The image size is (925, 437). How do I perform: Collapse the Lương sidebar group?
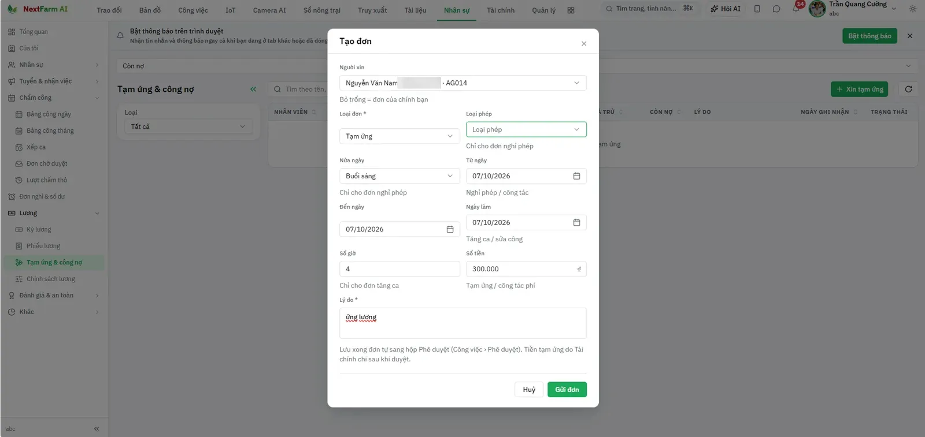(x=54, y=213)
